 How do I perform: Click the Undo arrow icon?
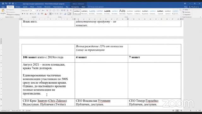(6, 3)
